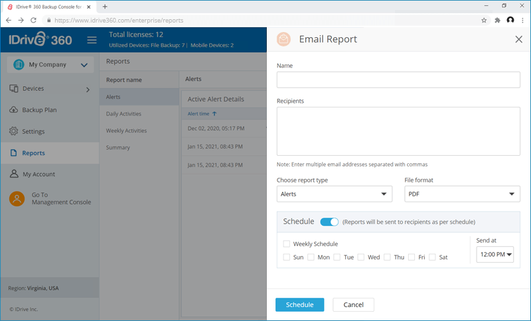This screenshot has width=531, height=321.
Task: Open the File format PDF dropdown
Action: click(x=462, y=194)
